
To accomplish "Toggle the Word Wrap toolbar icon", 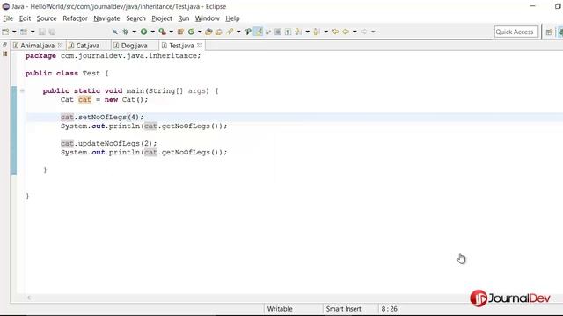I will tap(268, 32).
